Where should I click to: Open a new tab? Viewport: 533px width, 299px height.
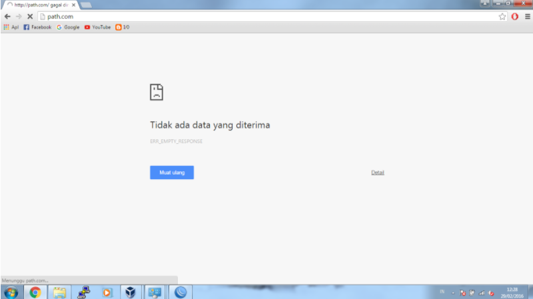(x=86, y=5)
